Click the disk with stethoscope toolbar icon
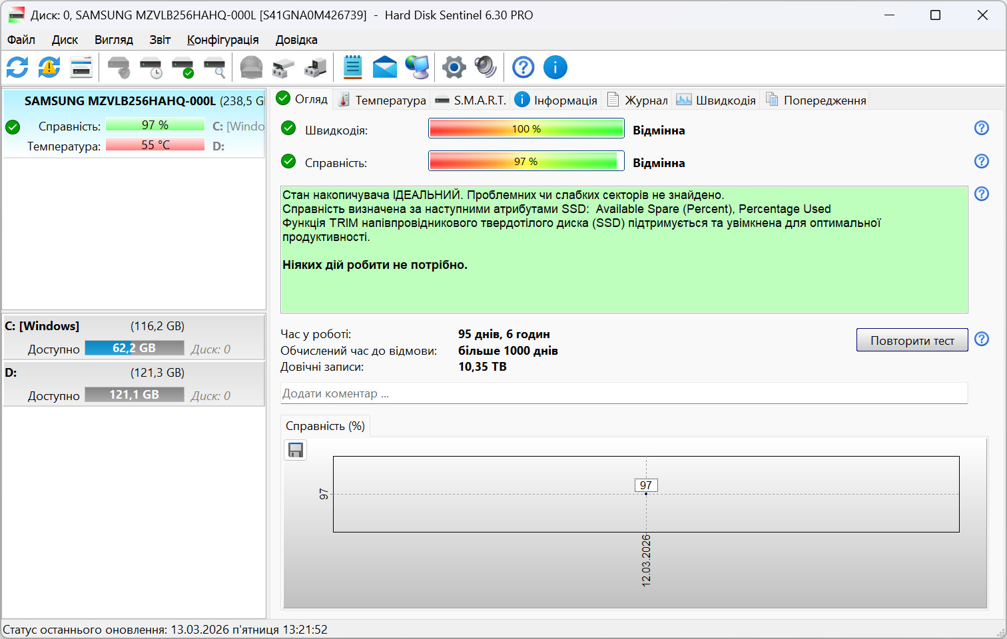This screenshot has width=1007, height=639. tap(119, 67)
